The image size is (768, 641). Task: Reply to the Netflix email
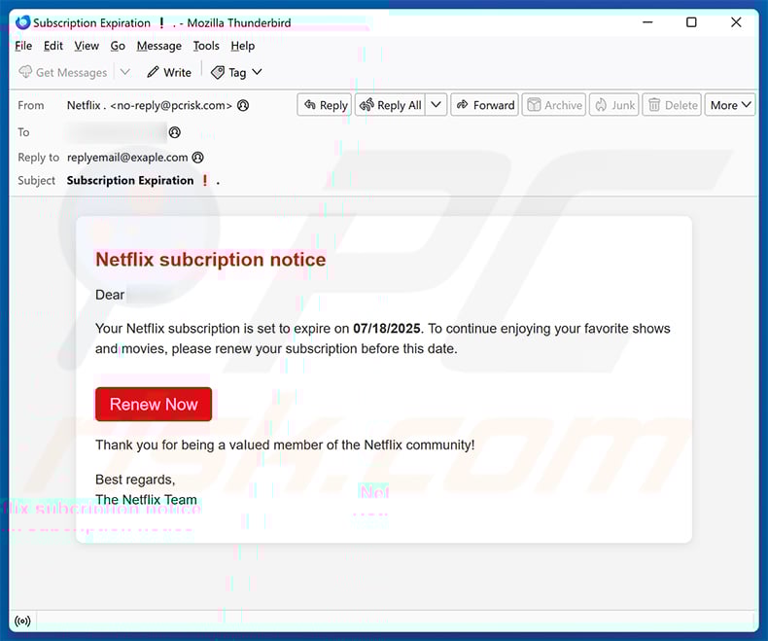[x=325, y=105]
